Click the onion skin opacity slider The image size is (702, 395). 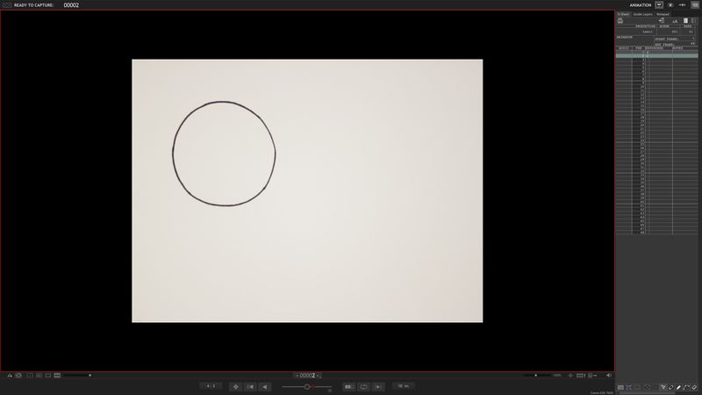point(307,386)
